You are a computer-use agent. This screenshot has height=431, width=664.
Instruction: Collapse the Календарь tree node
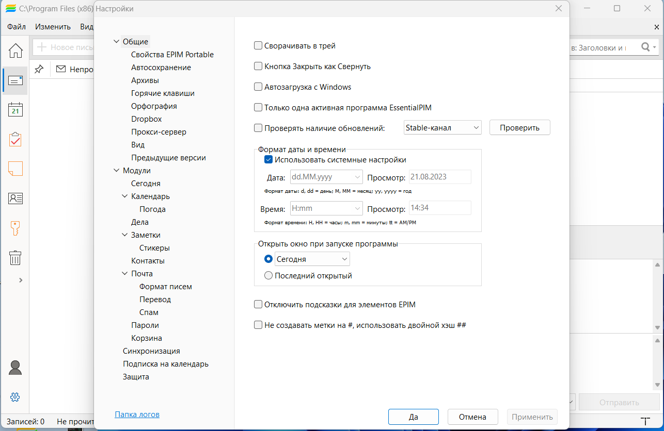[x=125, y=196]
